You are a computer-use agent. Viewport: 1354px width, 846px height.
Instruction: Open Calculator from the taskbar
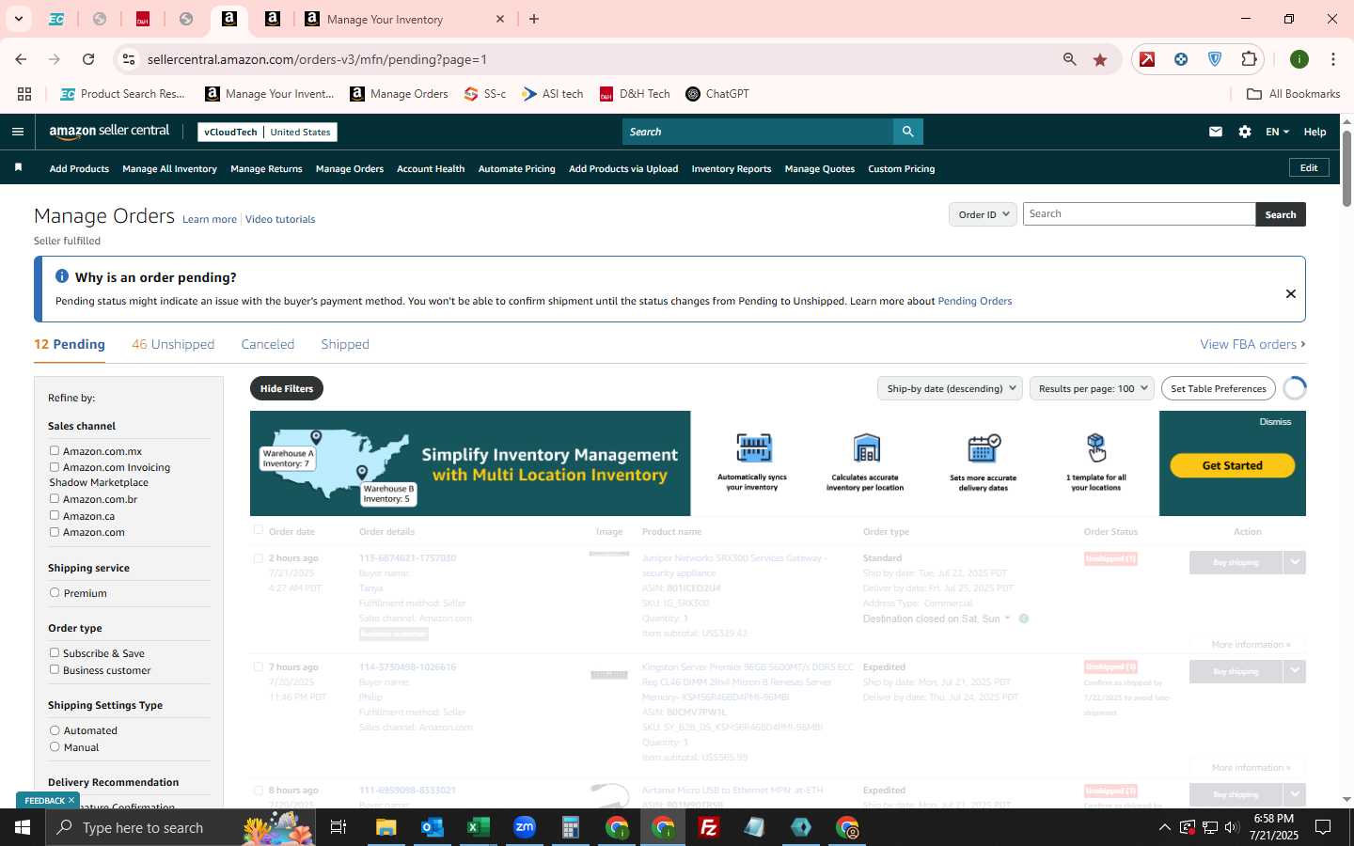(x=571, y=827)
